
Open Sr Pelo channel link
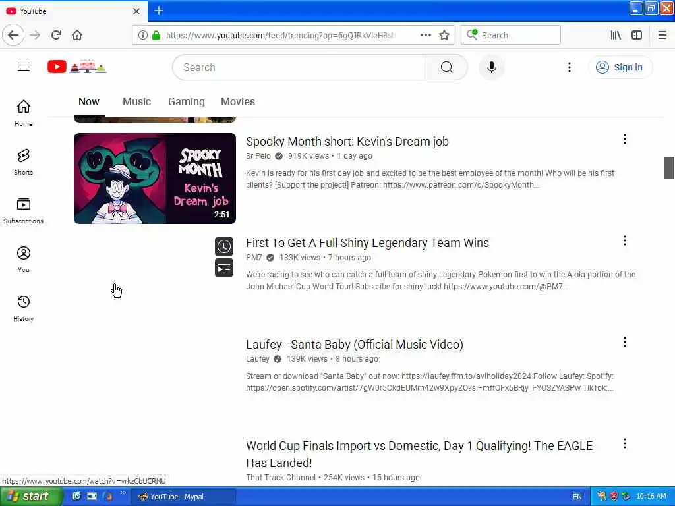258,155
